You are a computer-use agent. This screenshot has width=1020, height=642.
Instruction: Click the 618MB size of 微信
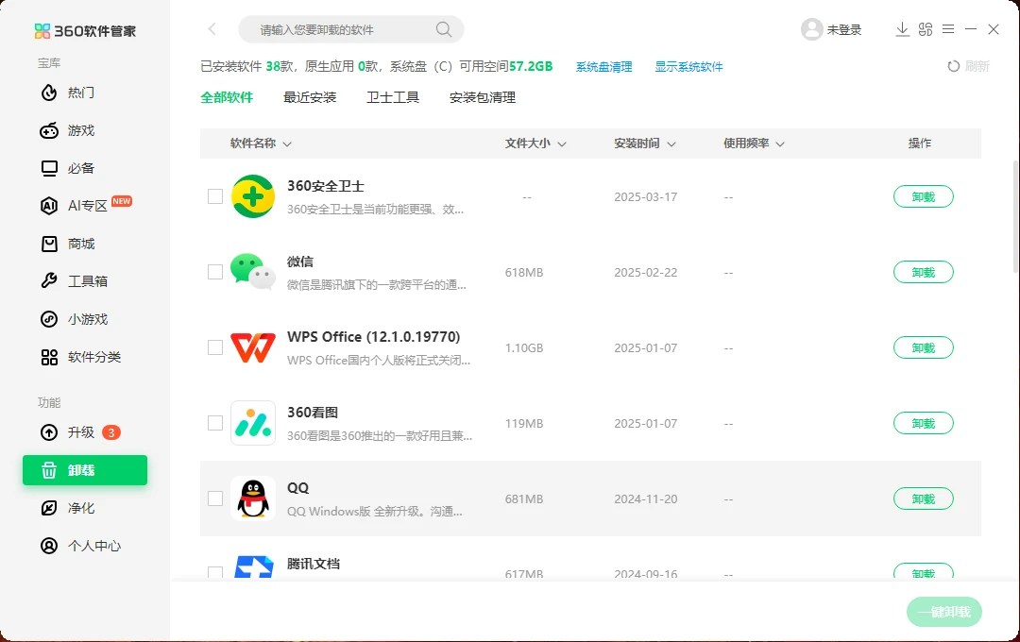523,273
